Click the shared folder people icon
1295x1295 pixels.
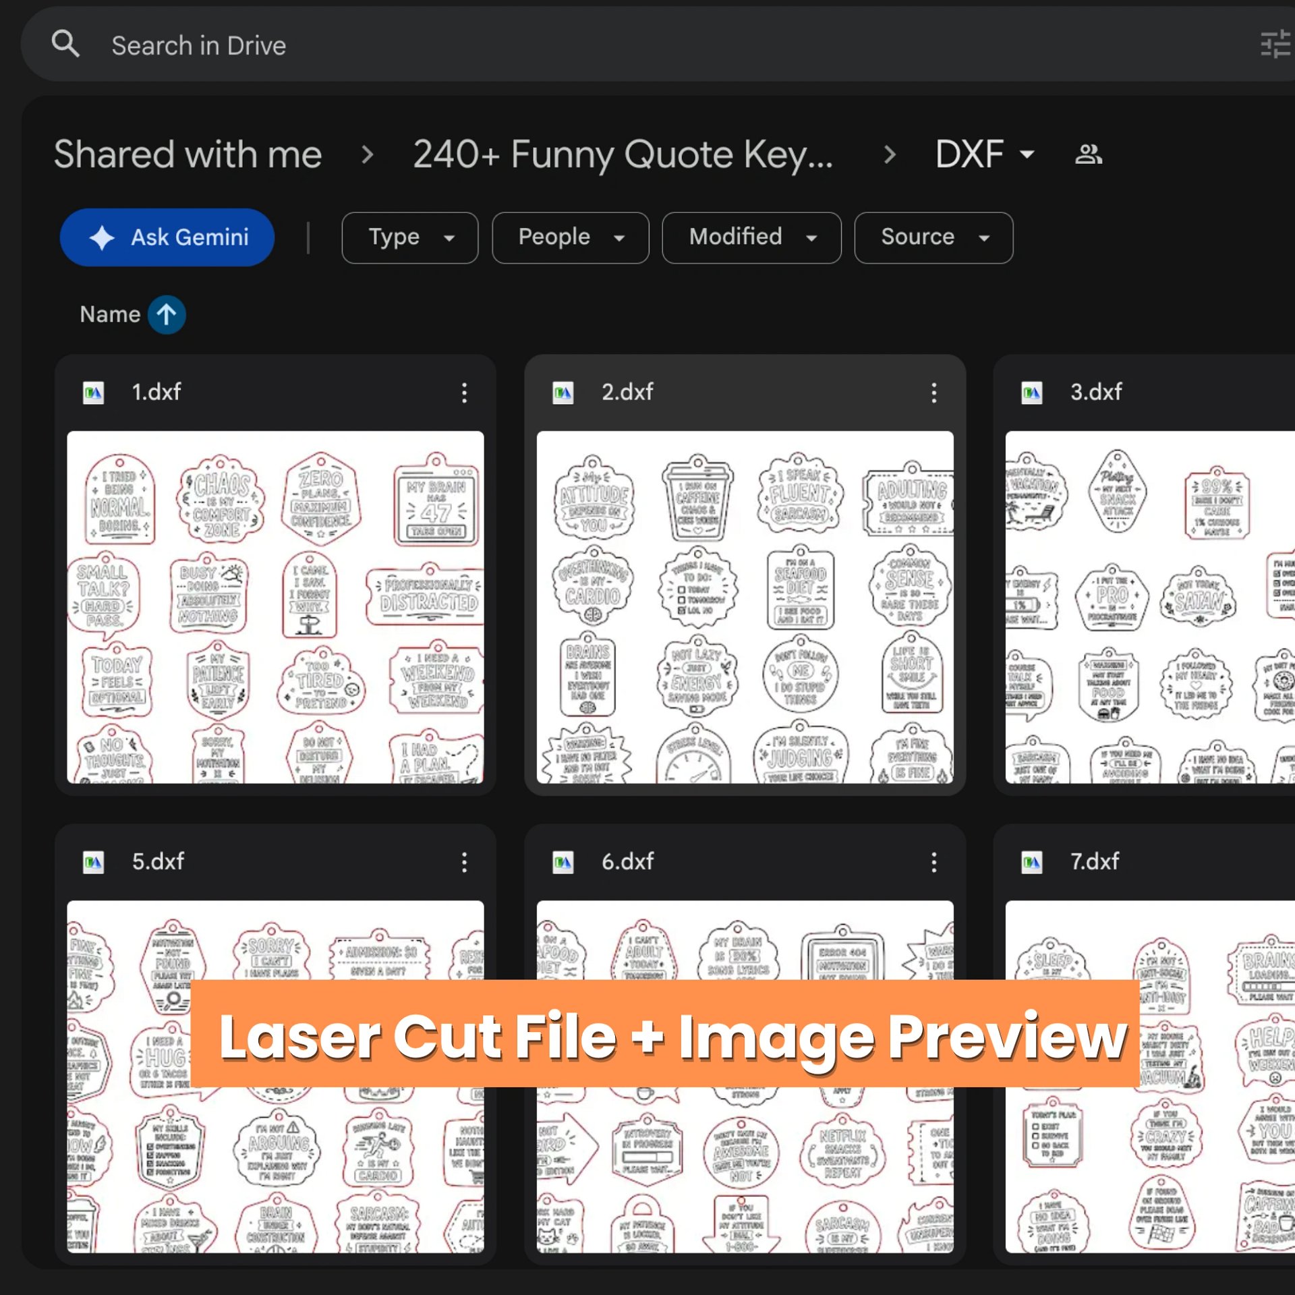point(1088,154)
